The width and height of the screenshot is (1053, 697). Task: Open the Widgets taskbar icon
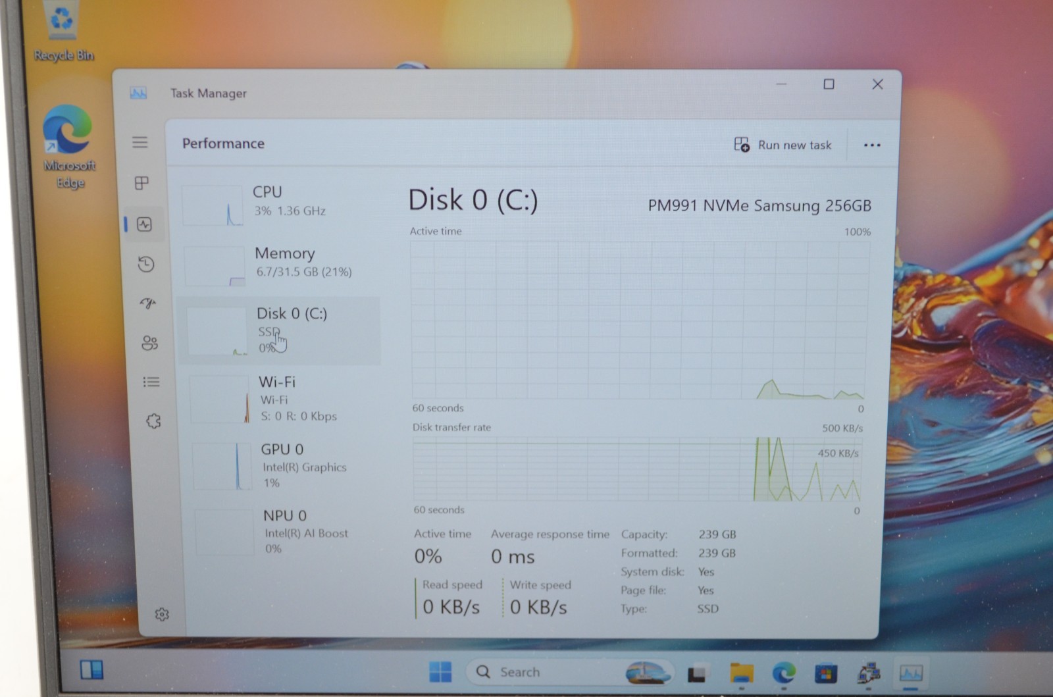click(x=91, y=670)
